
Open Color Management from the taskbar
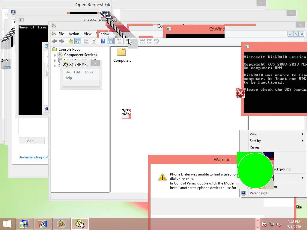pos(24,224)
